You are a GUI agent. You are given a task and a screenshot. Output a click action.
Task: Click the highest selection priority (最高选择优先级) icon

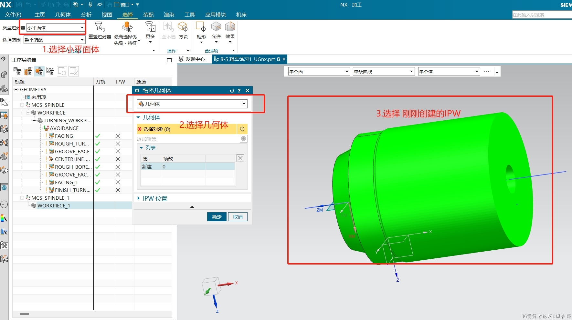[127, 27]
